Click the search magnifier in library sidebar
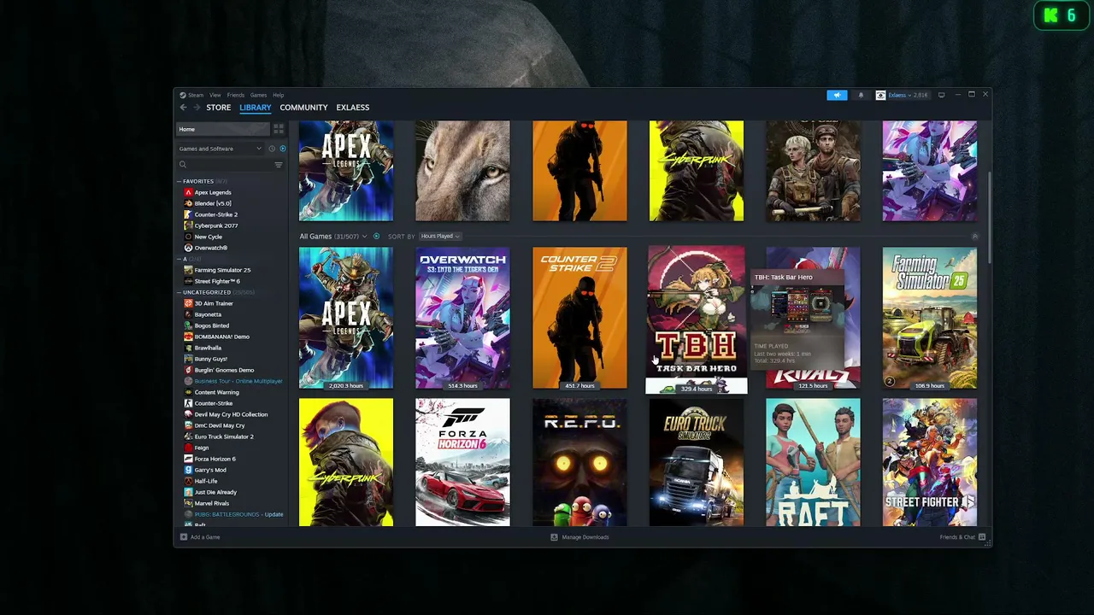Image resolution: width=1094 pixels, height=615 pixels. (183, 165)
